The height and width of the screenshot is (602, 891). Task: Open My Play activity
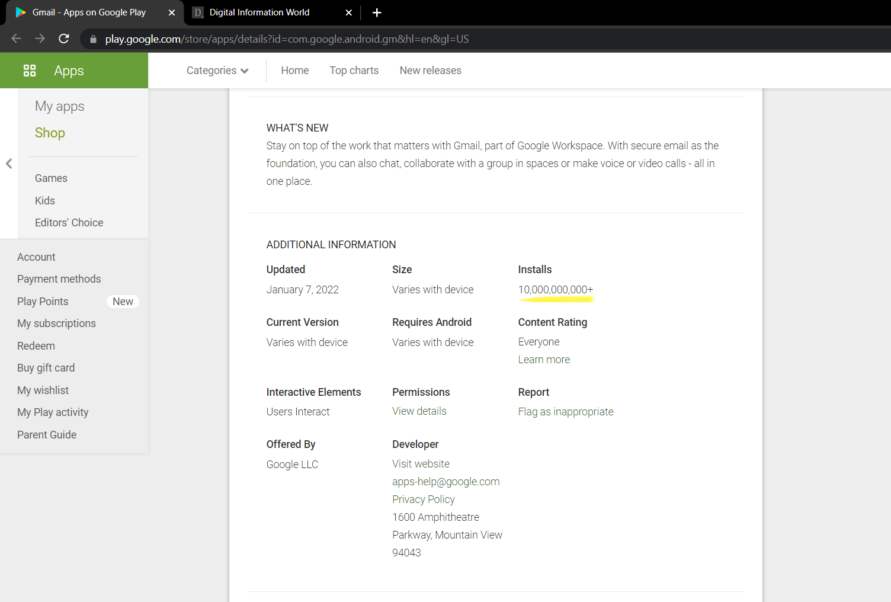[53, 412]
